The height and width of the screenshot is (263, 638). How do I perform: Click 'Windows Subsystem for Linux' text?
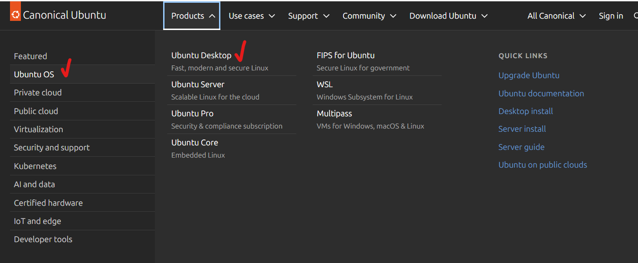click(364, 97)
